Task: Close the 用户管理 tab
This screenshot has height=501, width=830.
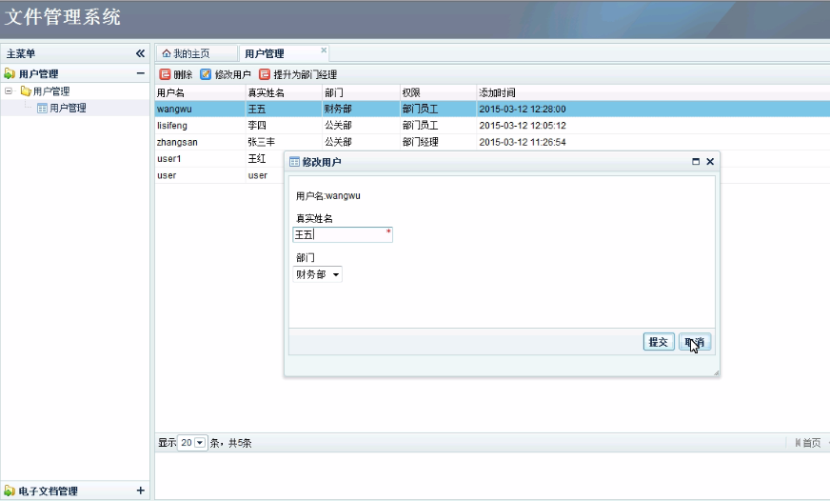Action: [x=324, y=50]
